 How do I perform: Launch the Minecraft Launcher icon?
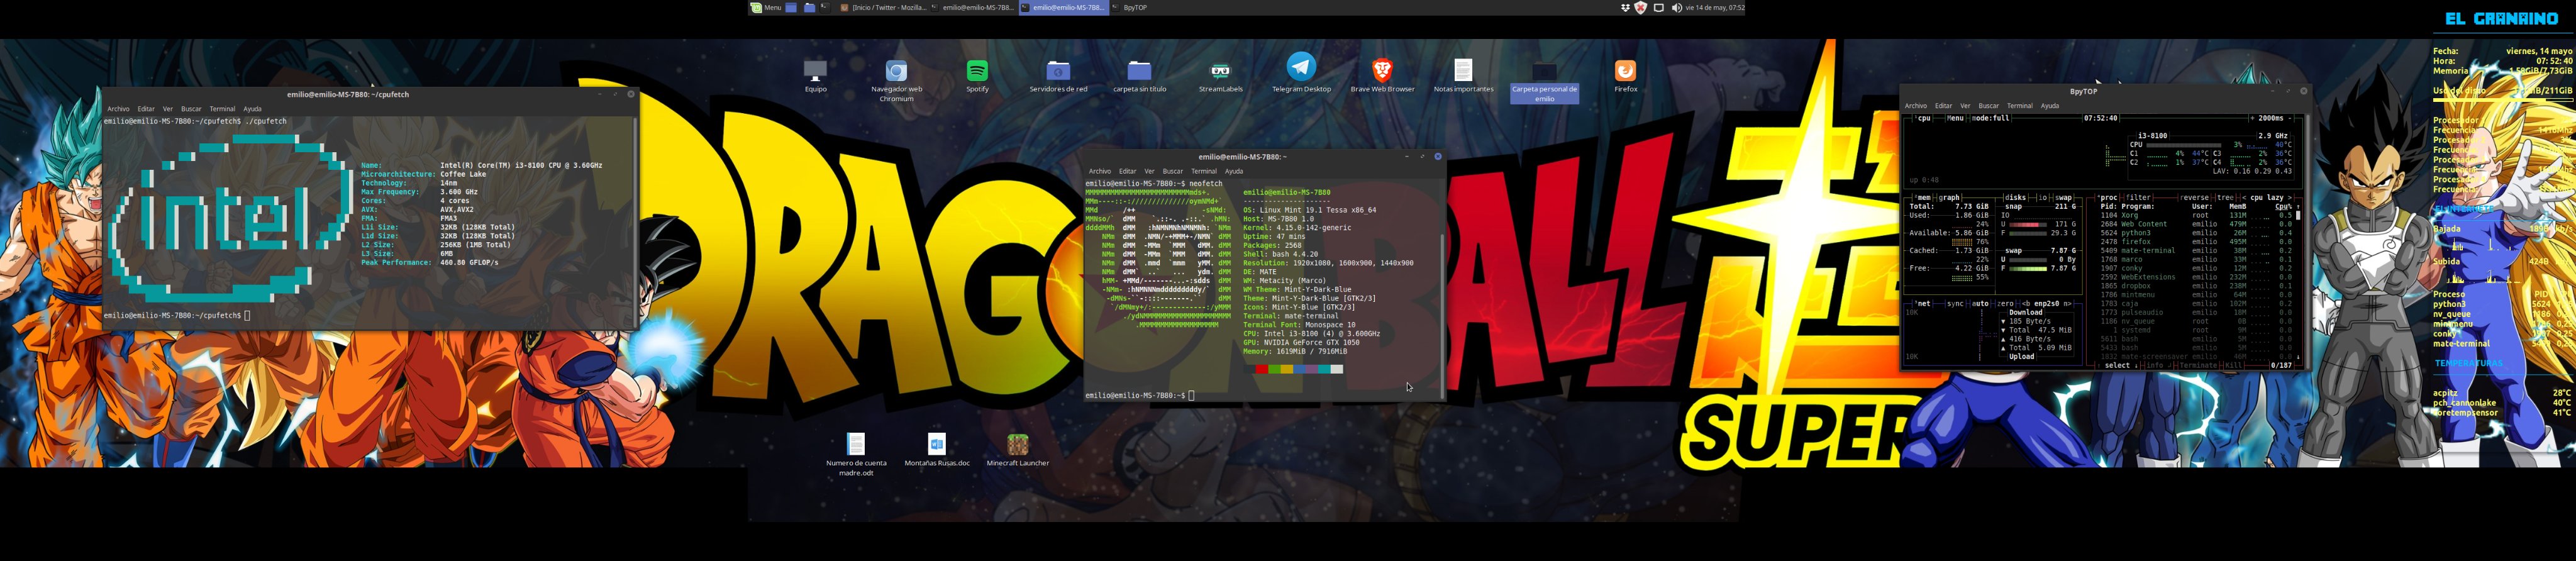pyautogui.click(x=1017, y=445)
